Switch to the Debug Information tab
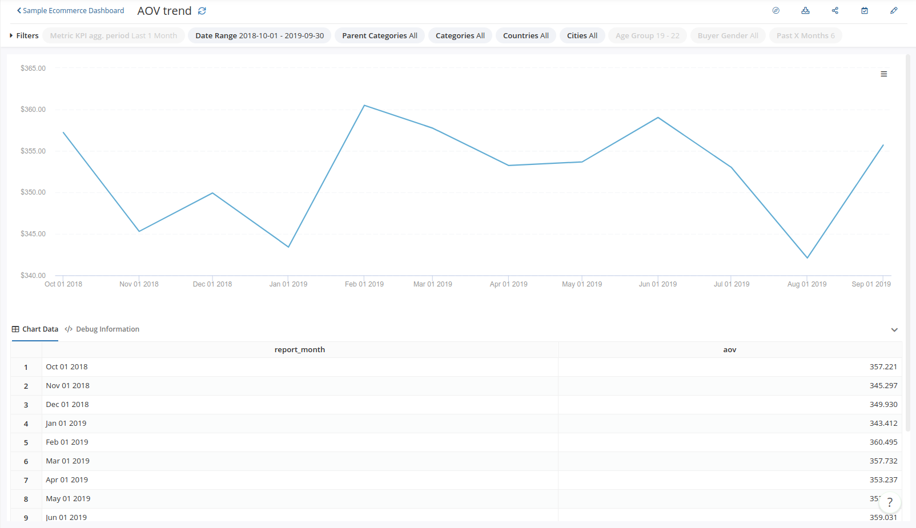Image resolution: width=916 pixels, height=528 pixels. pos(102,329)
